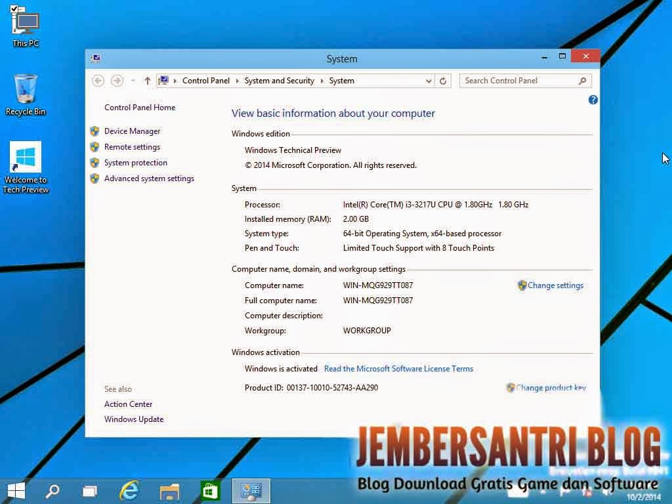Expand the address bar dropdown
672x504 pixels.
pyautogui.click(x=428, y=80)
